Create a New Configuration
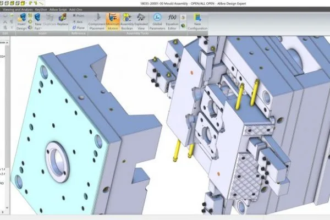Viewport: 330px width, 220px height. [197, 22]
